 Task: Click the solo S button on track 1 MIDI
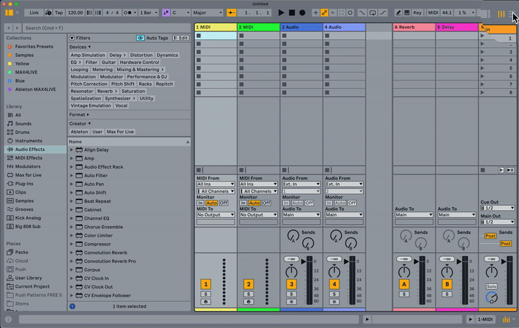[x=205, y=294]
